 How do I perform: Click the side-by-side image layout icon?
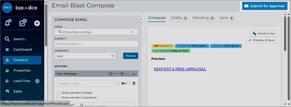tap(124, 83)
